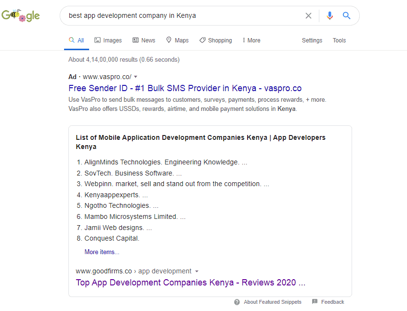Image resolution: width=407 pixels, height=311 pixels.
Task: Switch to the Images tab
Action: coord(108,41)
